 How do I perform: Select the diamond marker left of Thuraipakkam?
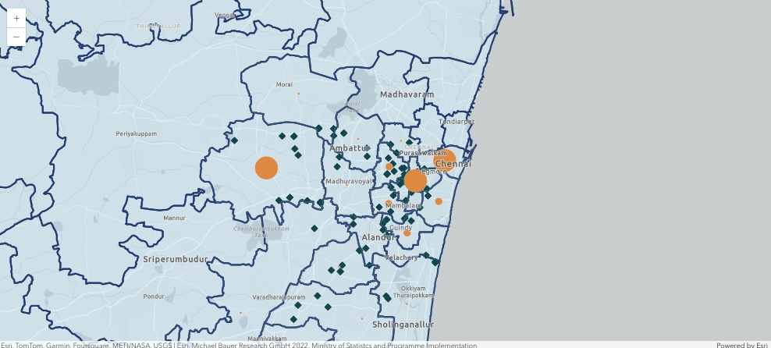(x=387, y=297)
